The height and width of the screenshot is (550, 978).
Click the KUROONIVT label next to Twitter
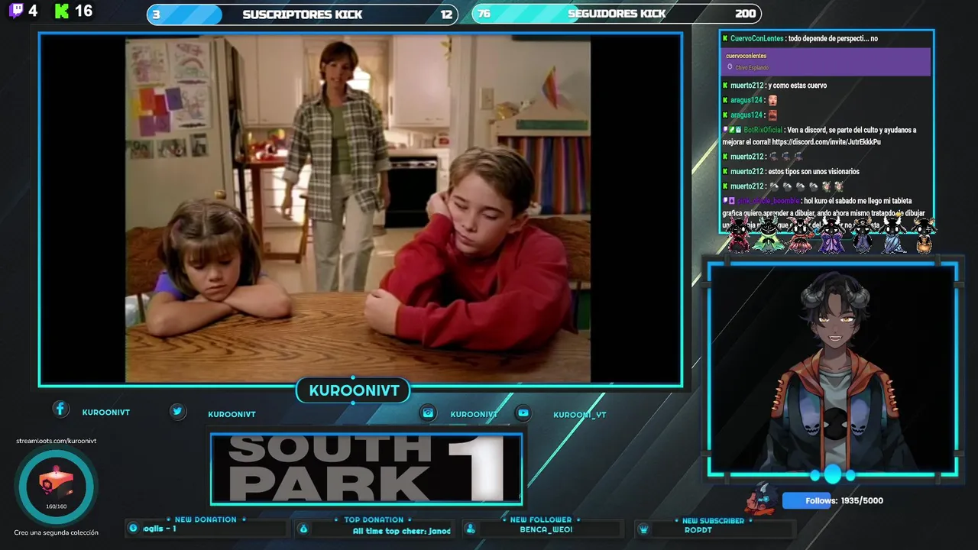pos(232,414)
